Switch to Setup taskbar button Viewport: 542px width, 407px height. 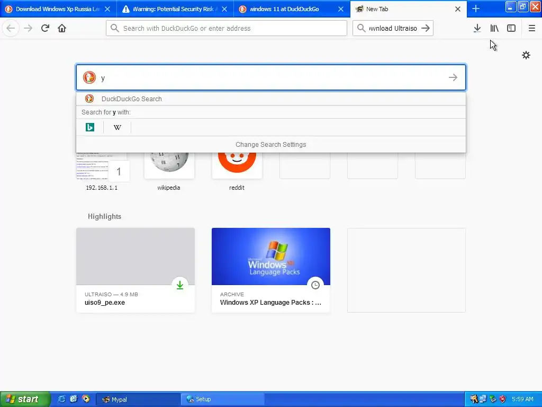[223, 400]
